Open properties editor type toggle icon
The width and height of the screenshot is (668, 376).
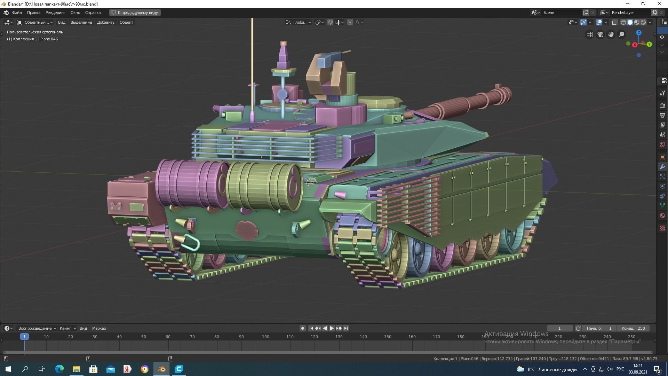click(x=663, y=81)
